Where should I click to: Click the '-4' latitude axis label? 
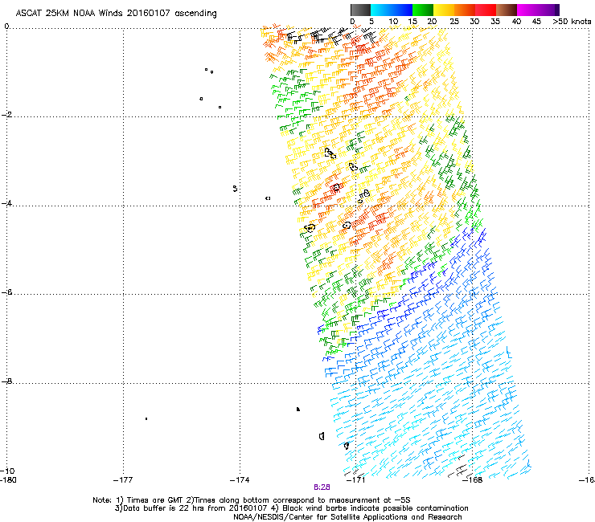[x=6, y=203]
